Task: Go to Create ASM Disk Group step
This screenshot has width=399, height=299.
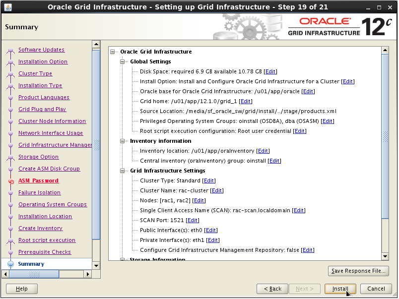Action: click(x=49, y=169)
